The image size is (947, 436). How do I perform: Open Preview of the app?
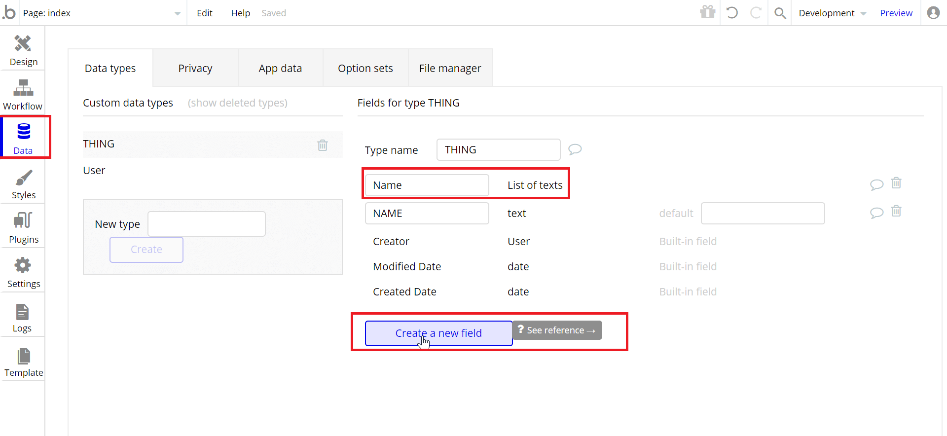point(896,13)
